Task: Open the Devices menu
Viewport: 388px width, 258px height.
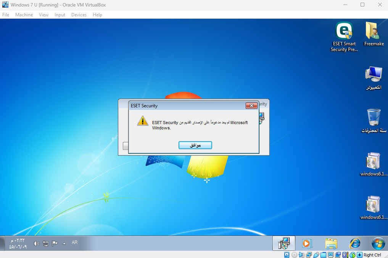Action: tap(79, 15)
